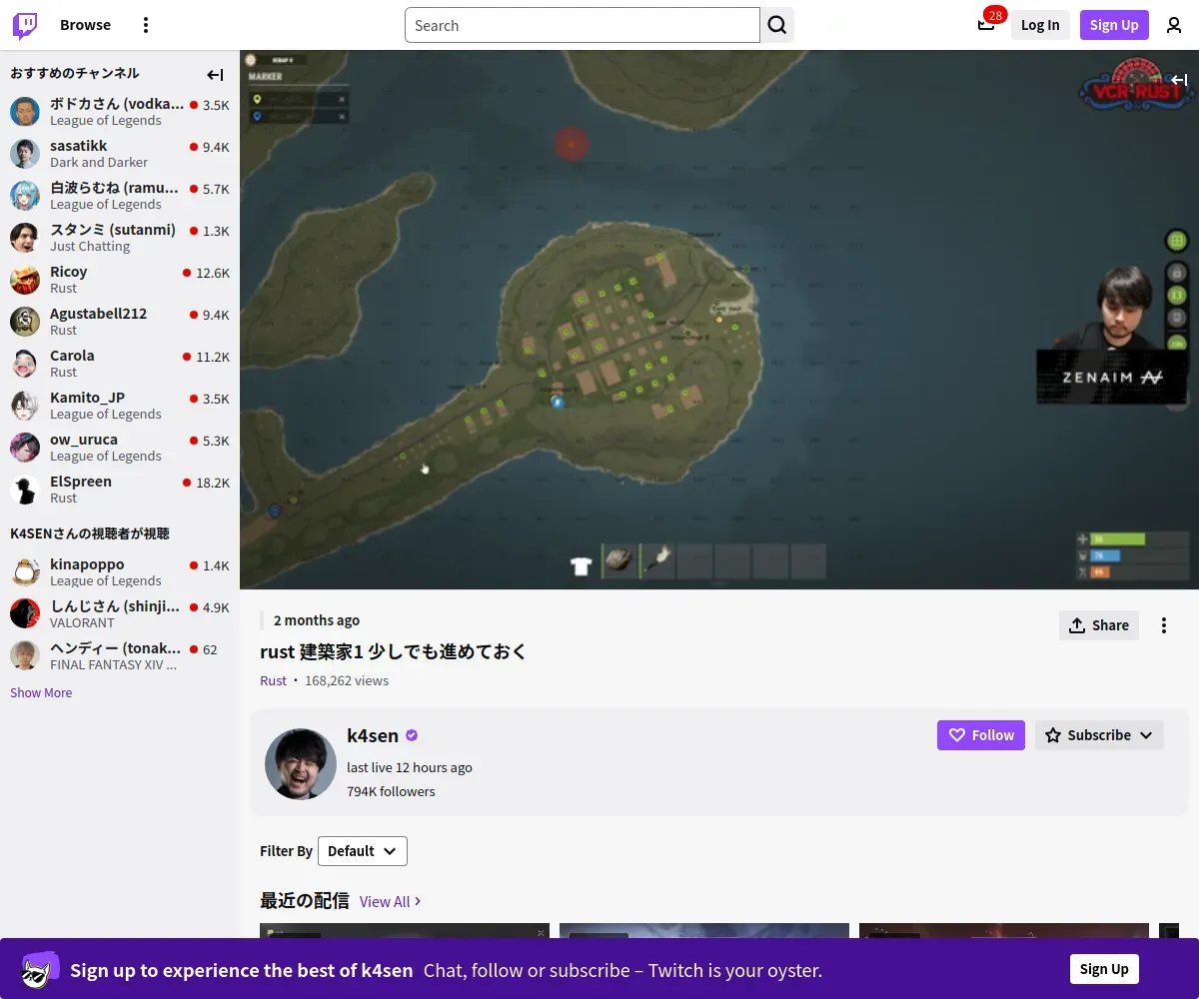This screenshot has height=999, width=1199.
Task: Click View All next to 最近の配信
Action: (x=390, y=901)
